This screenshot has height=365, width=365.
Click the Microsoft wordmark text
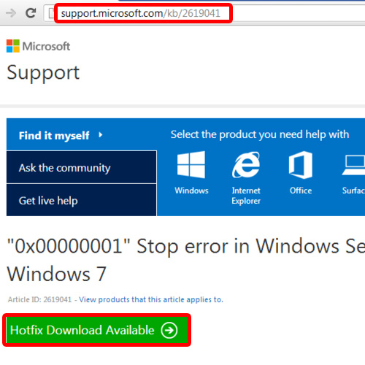coord(46,46)
